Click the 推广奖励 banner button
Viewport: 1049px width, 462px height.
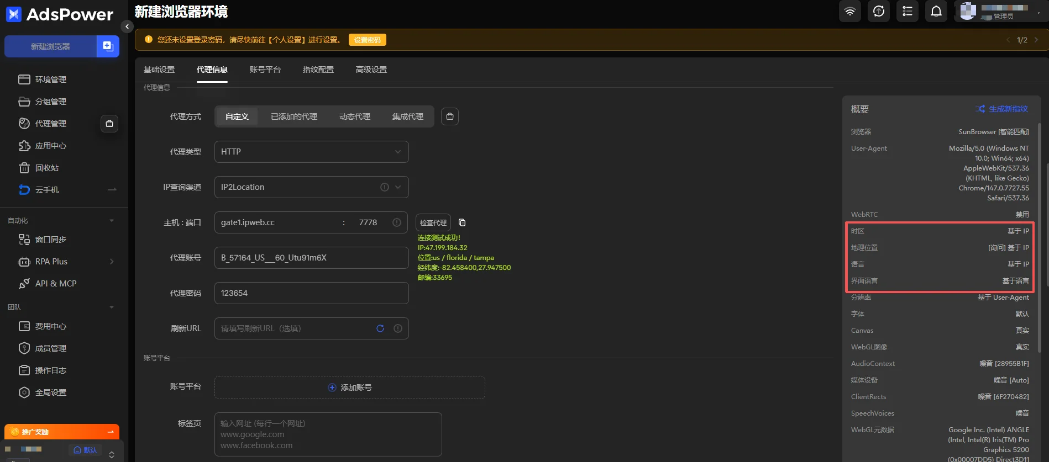click(x=62, y=432)
